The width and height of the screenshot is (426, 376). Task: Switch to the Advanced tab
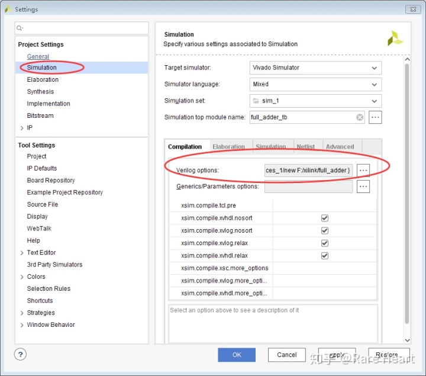pyautogui.click(x=340, y=147)
